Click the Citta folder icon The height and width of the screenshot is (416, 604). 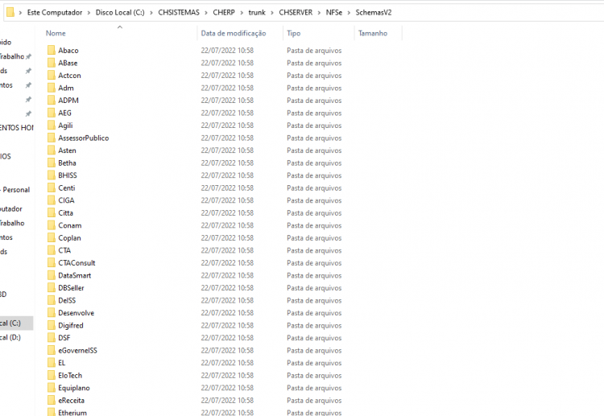[x=52, y=212]
